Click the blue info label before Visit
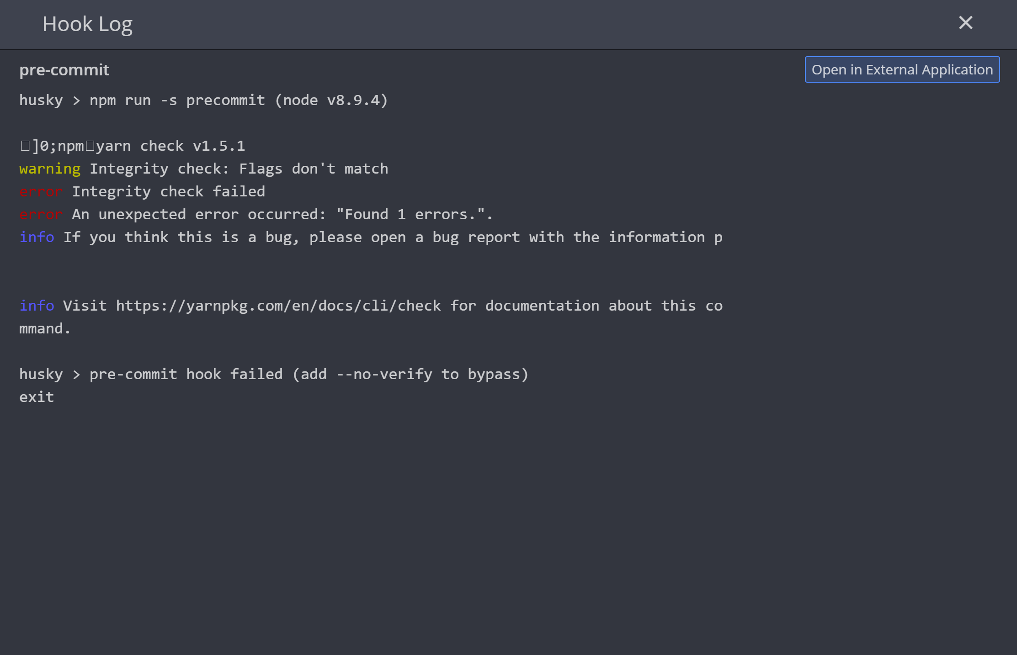Viewport: 1017px width, 655px height. [x=37, y=306]
